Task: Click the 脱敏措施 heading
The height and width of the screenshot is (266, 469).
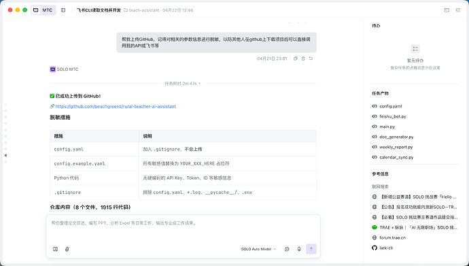Action: [60, 117]
